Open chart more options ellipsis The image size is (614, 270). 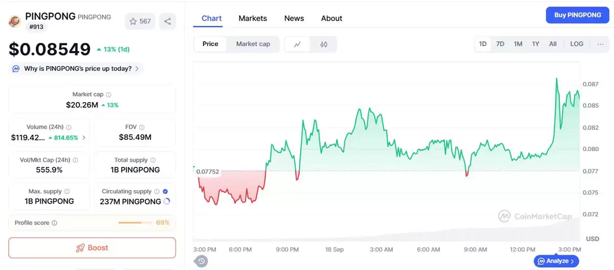click(600, 44)
